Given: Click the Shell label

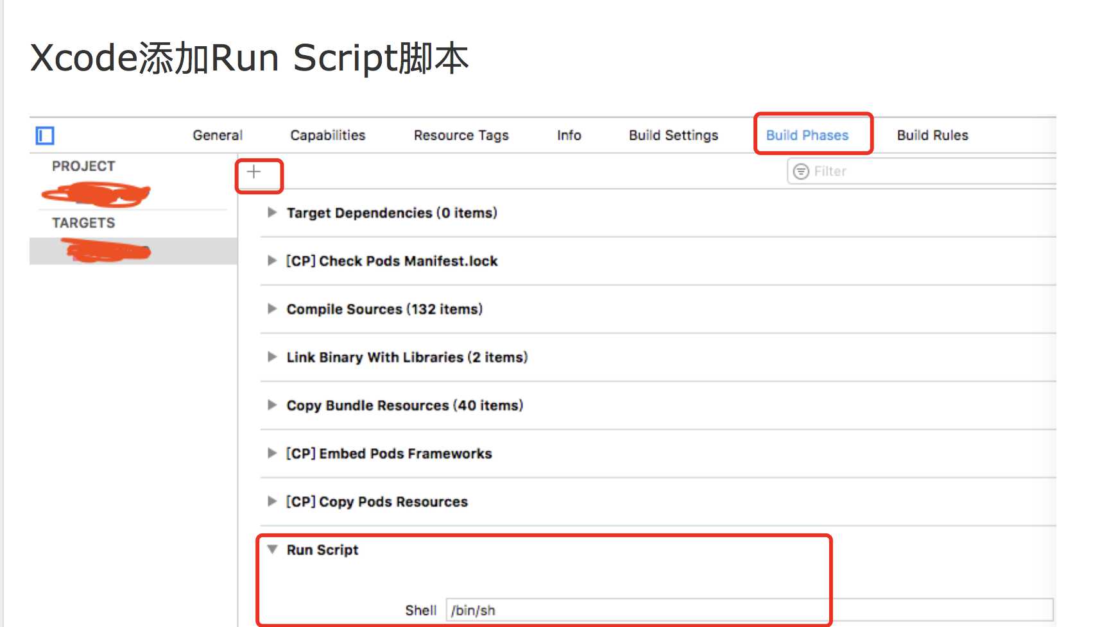Looking at the screenshot, I should tap(421, 610).
